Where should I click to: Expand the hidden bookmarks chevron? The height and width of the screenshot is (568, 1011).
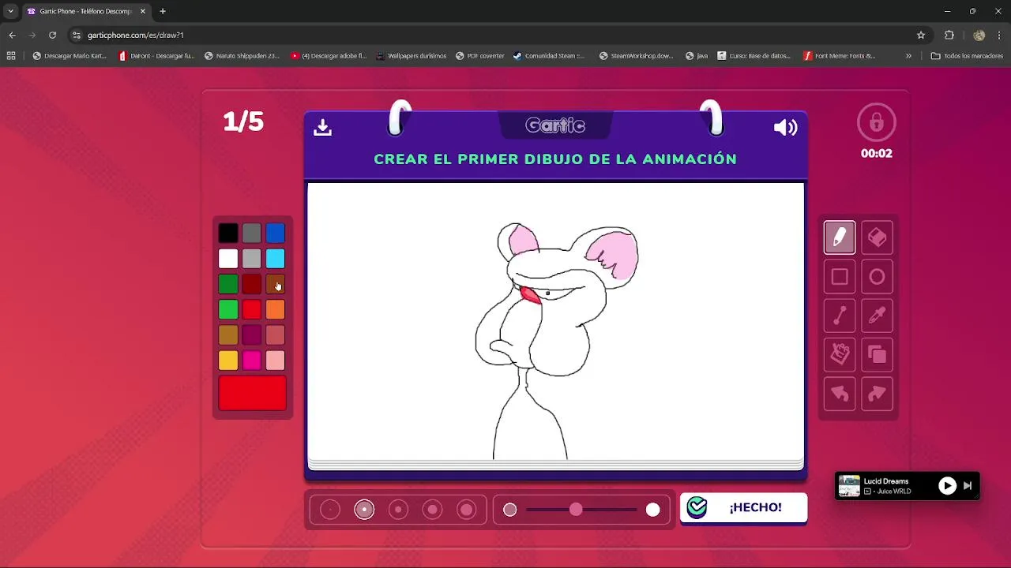pos(908,56)
